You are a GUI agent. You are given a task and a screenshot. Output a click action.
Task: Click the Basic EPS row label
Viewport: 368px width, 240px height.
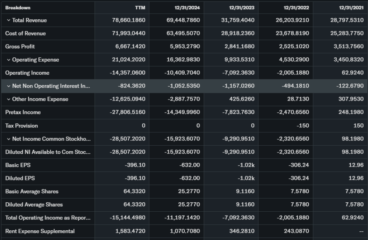[x=18, y=165]
